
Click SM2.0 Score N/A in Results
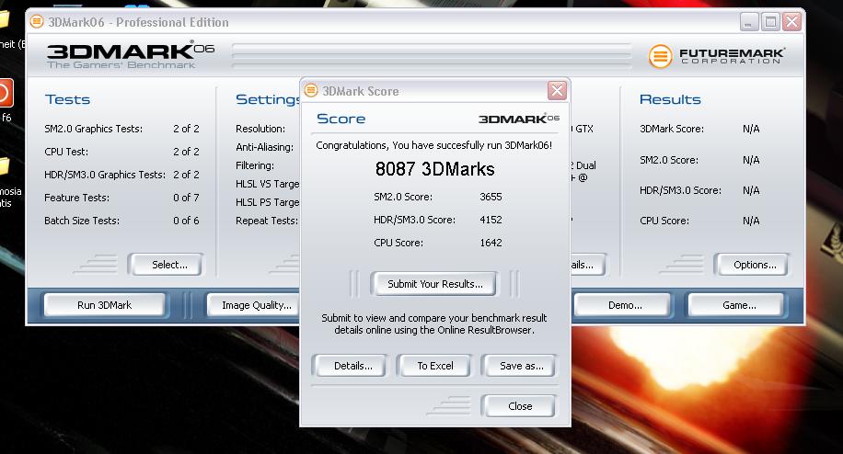pos(751,160)
